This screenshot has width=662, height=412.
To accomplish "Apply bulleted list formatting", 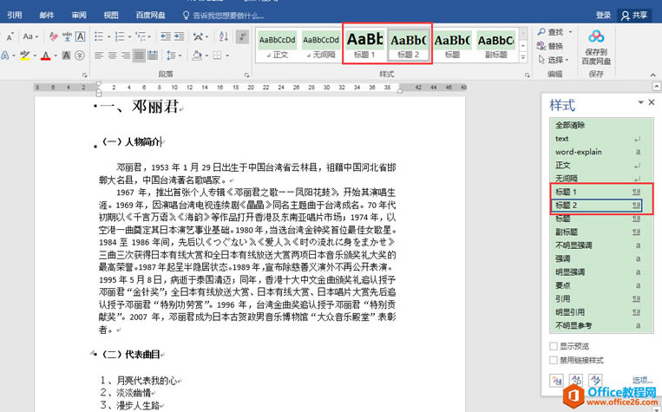I will pyautogui.click(x=99, y=36).
